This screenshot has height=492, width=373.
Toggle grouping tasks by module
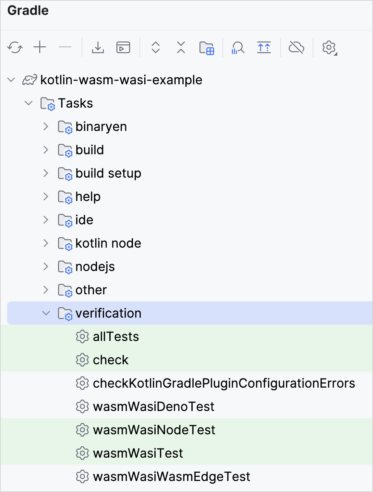click(207, 47)
